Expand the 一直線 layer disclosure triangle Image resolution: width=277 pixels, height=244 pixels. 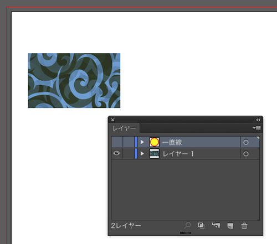(142, 142)
